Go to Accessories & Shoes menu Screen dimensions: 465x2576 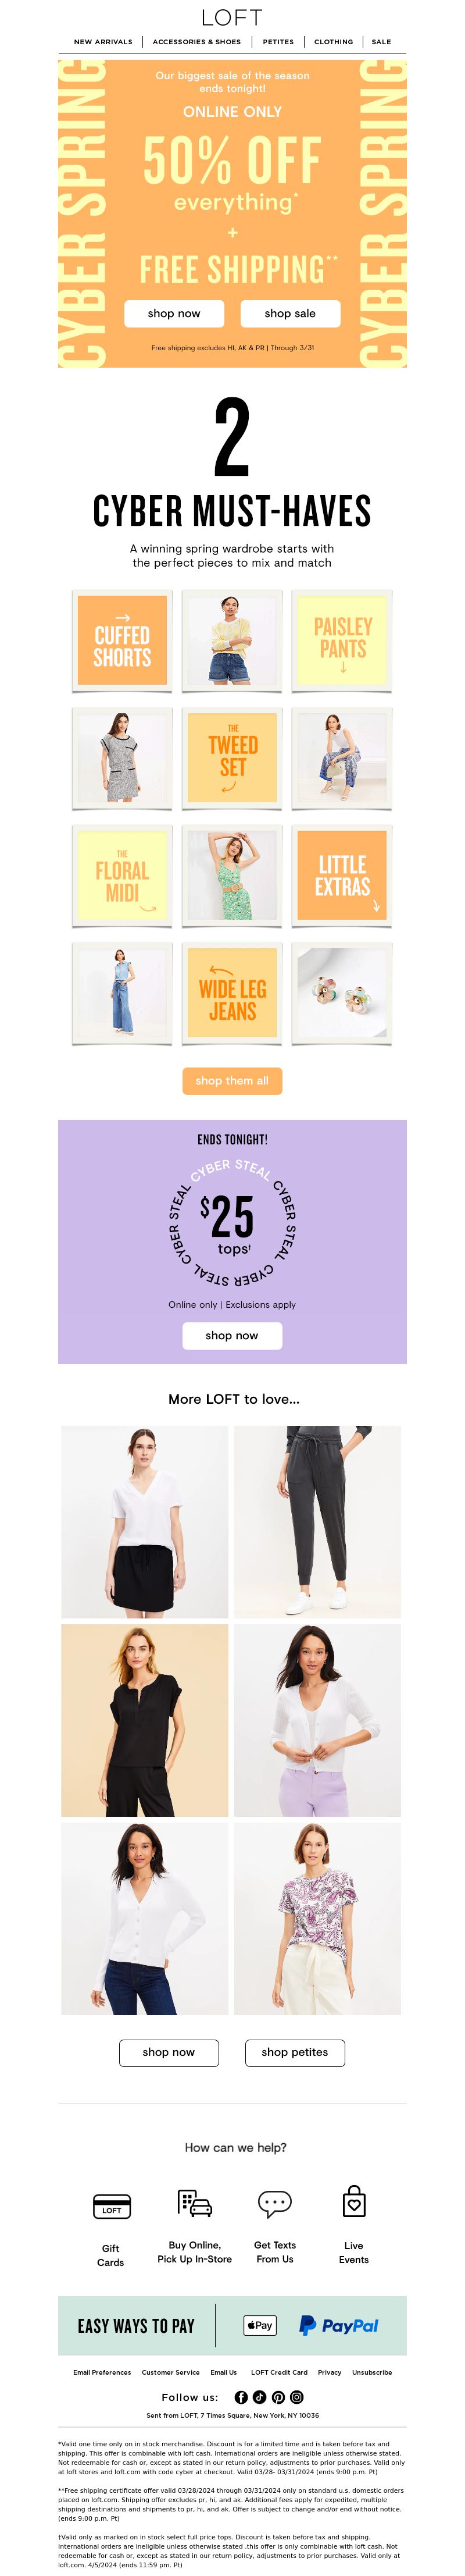[x=197, y=42]
